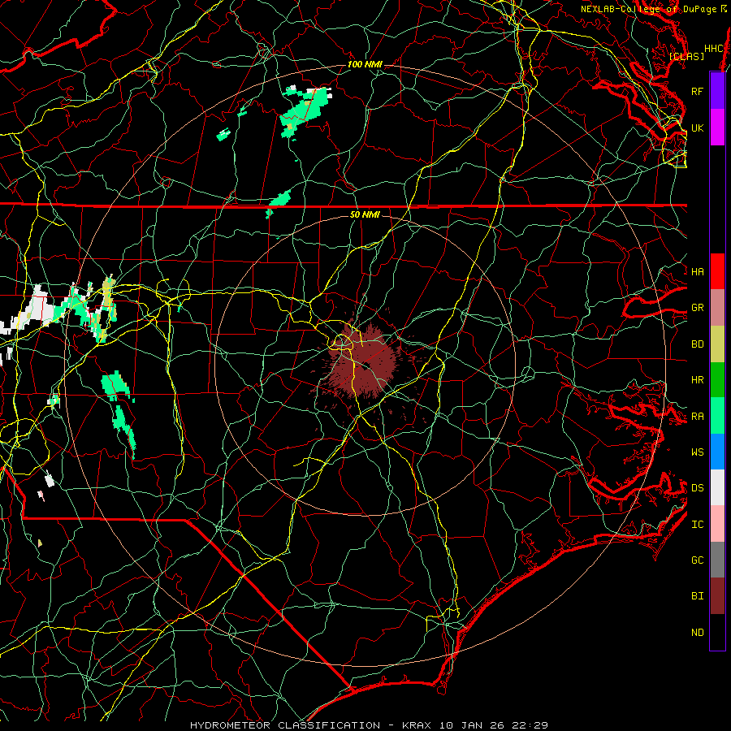This screenshot has height=731, width=731.
Task: Click the WS legend label
Action: (697, 452)
